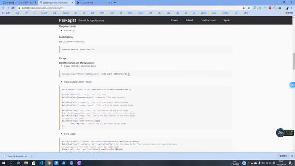Image resolution: width=295 pixels, height=166 pixels.
Task: Click the Requirements heading
Action: point(68,26)
